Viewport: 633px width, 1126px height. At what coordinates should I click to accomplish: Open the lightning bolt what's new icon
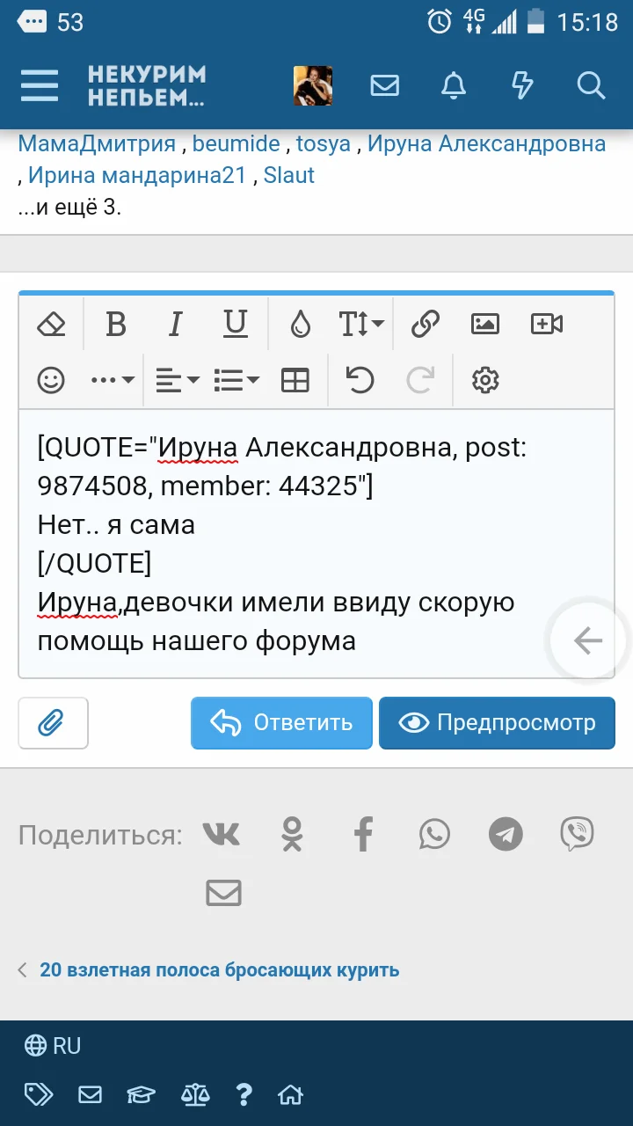[x=522, y=85]
